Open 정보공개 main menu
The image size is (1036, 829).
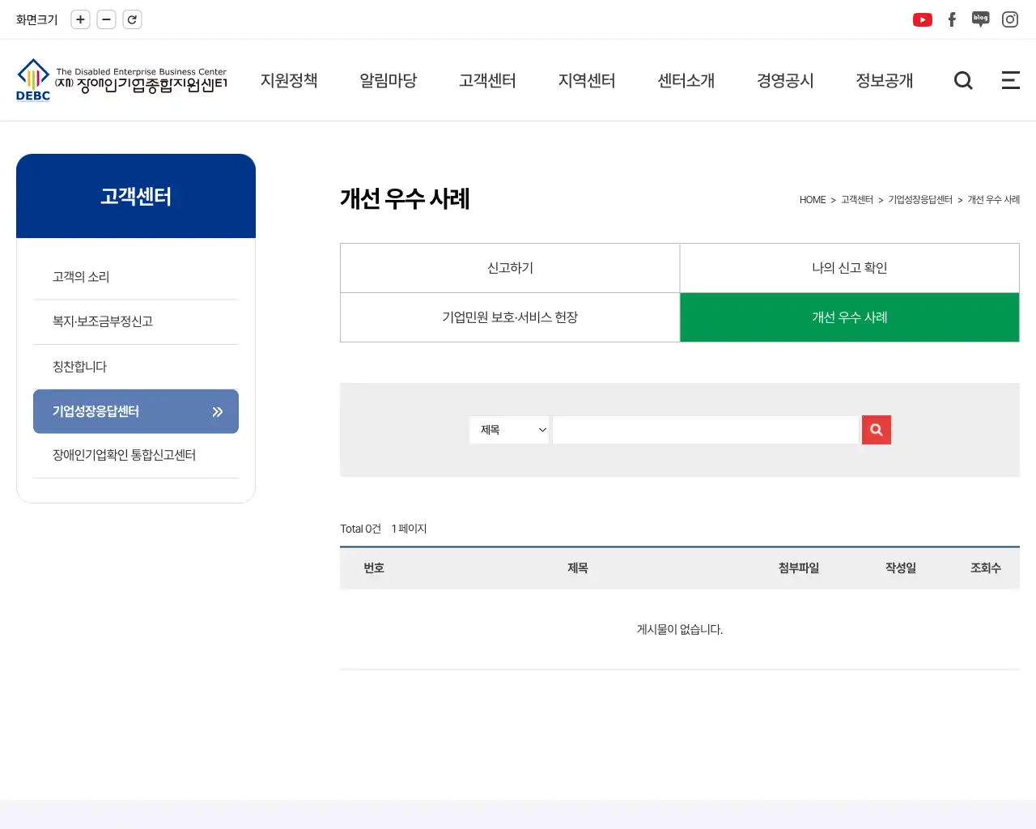click(x=885, y=80)
